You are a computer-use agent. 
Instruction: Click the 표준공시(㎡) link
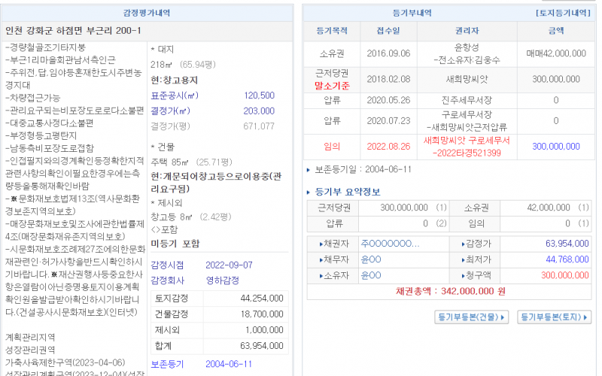pyautogui.click(x=175, y=96)
